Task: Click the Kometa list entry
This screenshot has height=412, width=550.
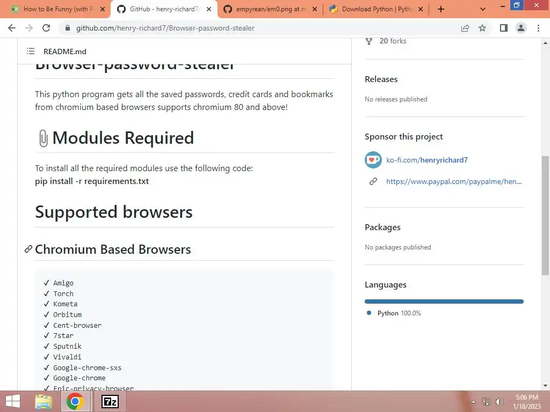Action: click(65, 304)
